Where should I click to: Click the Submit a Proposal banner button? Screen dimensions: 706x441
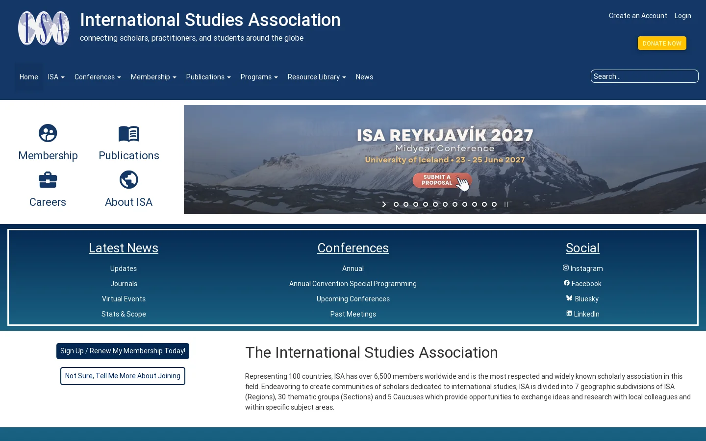442,180
